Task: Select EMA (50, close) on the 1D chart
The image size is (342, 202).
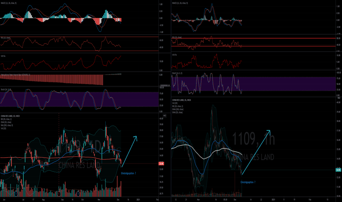Action: [x=6, y=122]
